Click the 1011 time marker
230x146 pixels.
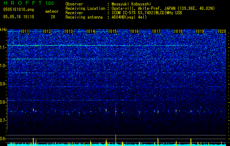pos(24,31)
